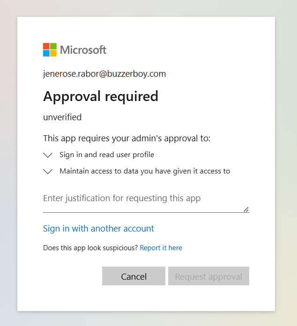
Task: Click 'Maintain access to data' permission text
Action: click(145, 171)
